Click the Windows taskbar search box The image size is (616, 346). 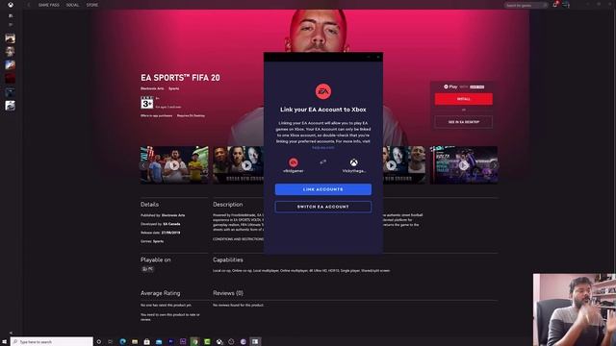click(x=52, y=342)
